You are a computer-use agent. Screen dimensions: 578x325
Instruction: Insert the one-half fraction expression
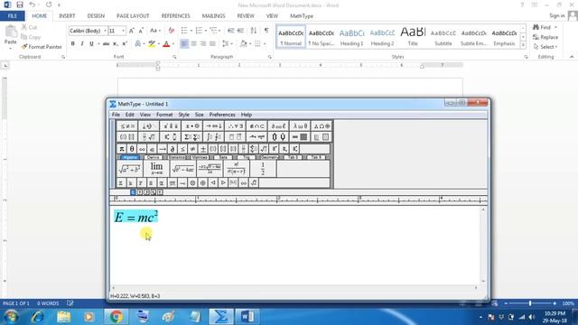coord(263,169)
